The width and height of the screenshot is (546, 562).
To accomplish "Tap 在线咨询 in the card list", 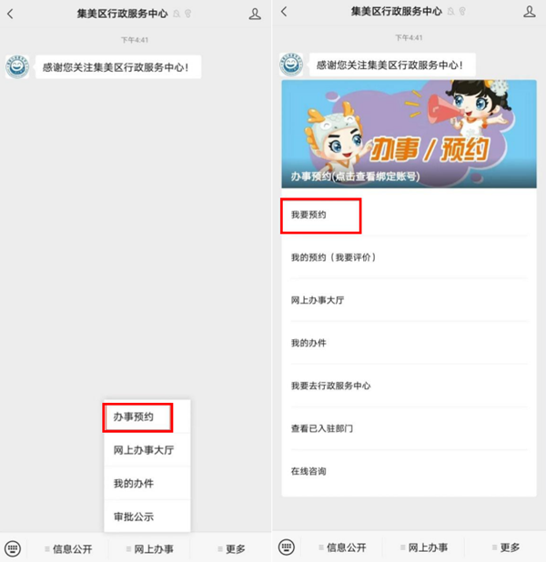I will 409,471.
